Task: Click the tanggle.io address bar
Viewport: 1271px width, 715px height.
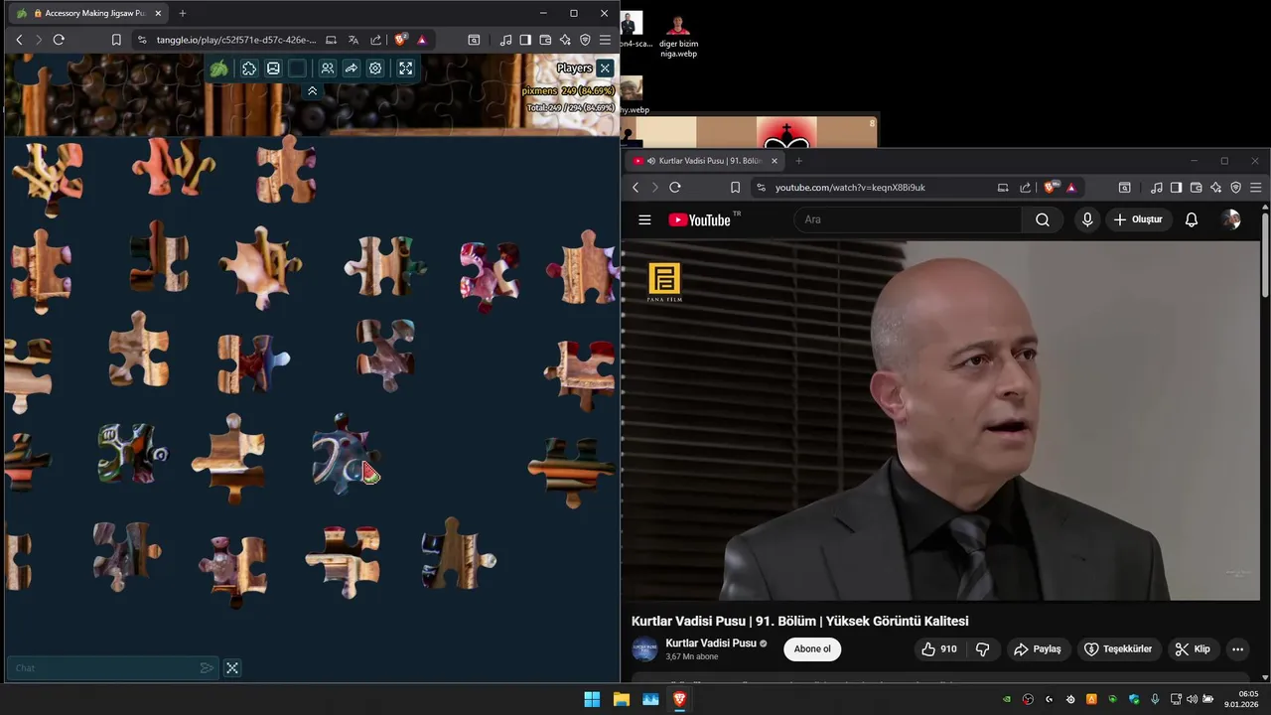Action: (x=236, y=40)
